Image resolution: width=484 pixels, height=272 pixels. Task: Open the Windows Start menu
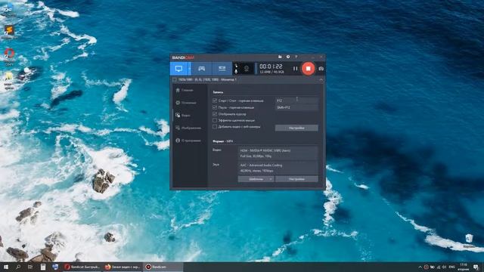click(5, 267)
